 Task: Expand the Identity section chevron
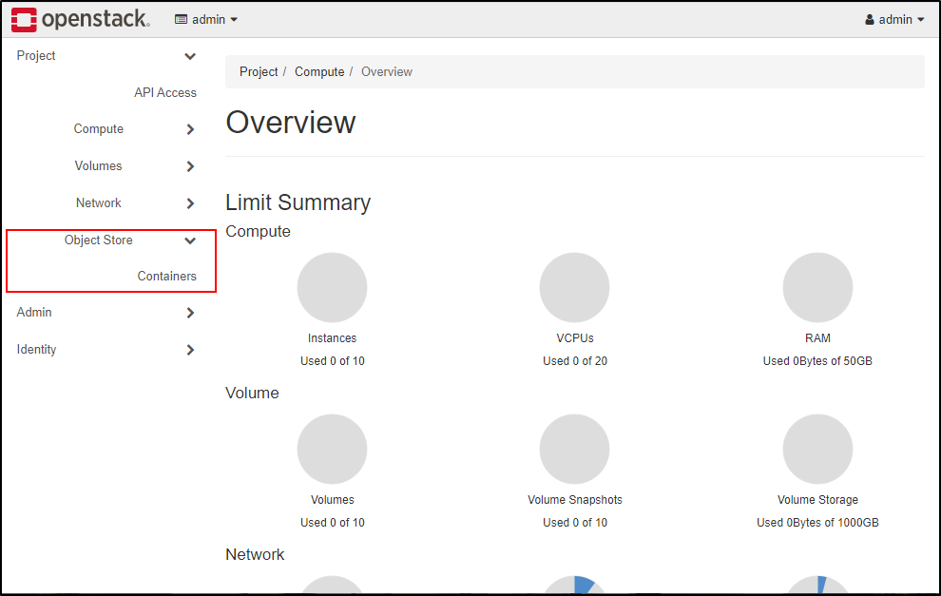tap(190, 350)
